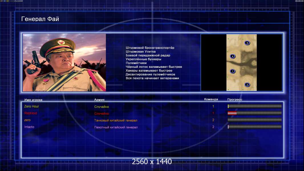Click the Команда column header

coord(211,99)
